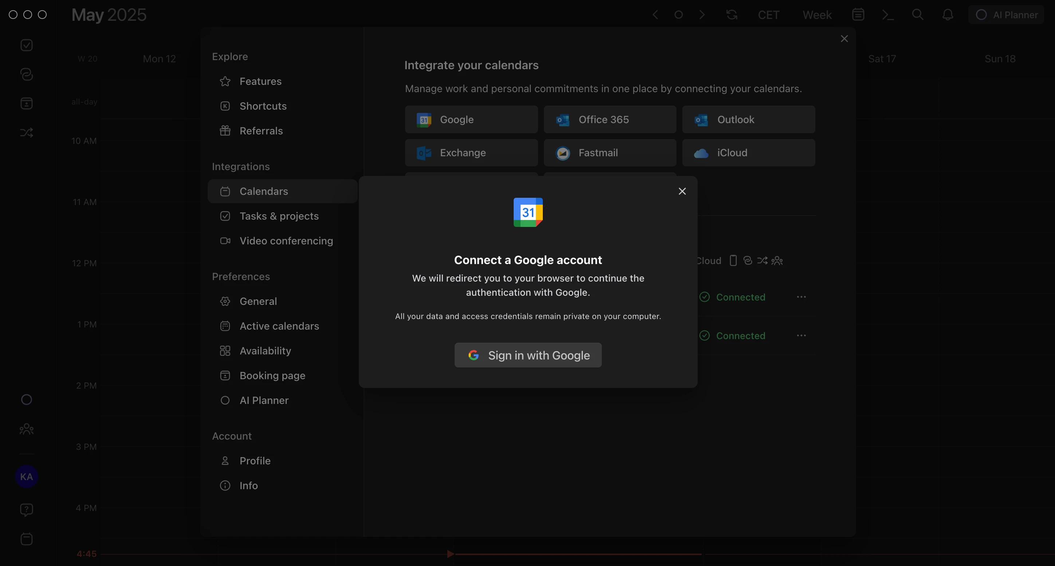This screenshot has width=1055, height=566.
Task: Change the CET time zone
Action: (769, 15)
